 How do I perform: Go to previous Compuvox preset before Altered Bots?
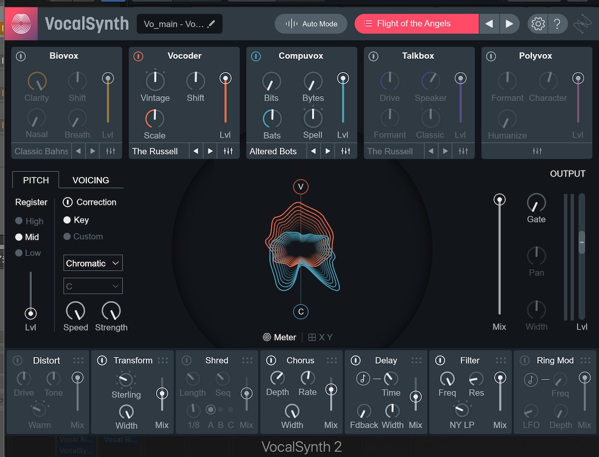313,151
